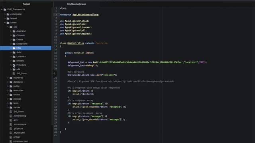The width and height of the screenshot is (255, 143).
Task: Click the Jobs folder icon
Action: [14, 52]
